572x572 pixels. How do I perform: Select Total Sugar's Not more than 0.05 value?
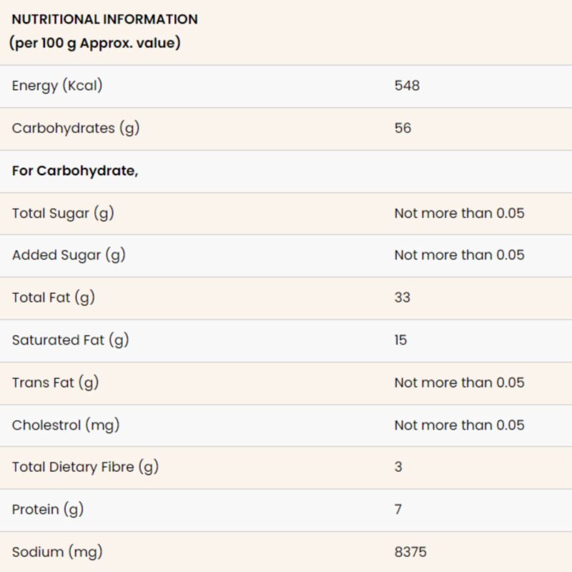click(x=459, y=213)
